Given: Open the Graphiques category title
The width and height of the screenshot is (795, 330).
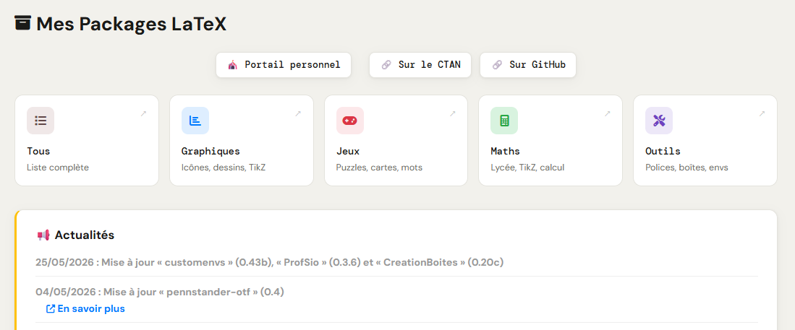Looking at the screenshot, I should pos(211,152).
